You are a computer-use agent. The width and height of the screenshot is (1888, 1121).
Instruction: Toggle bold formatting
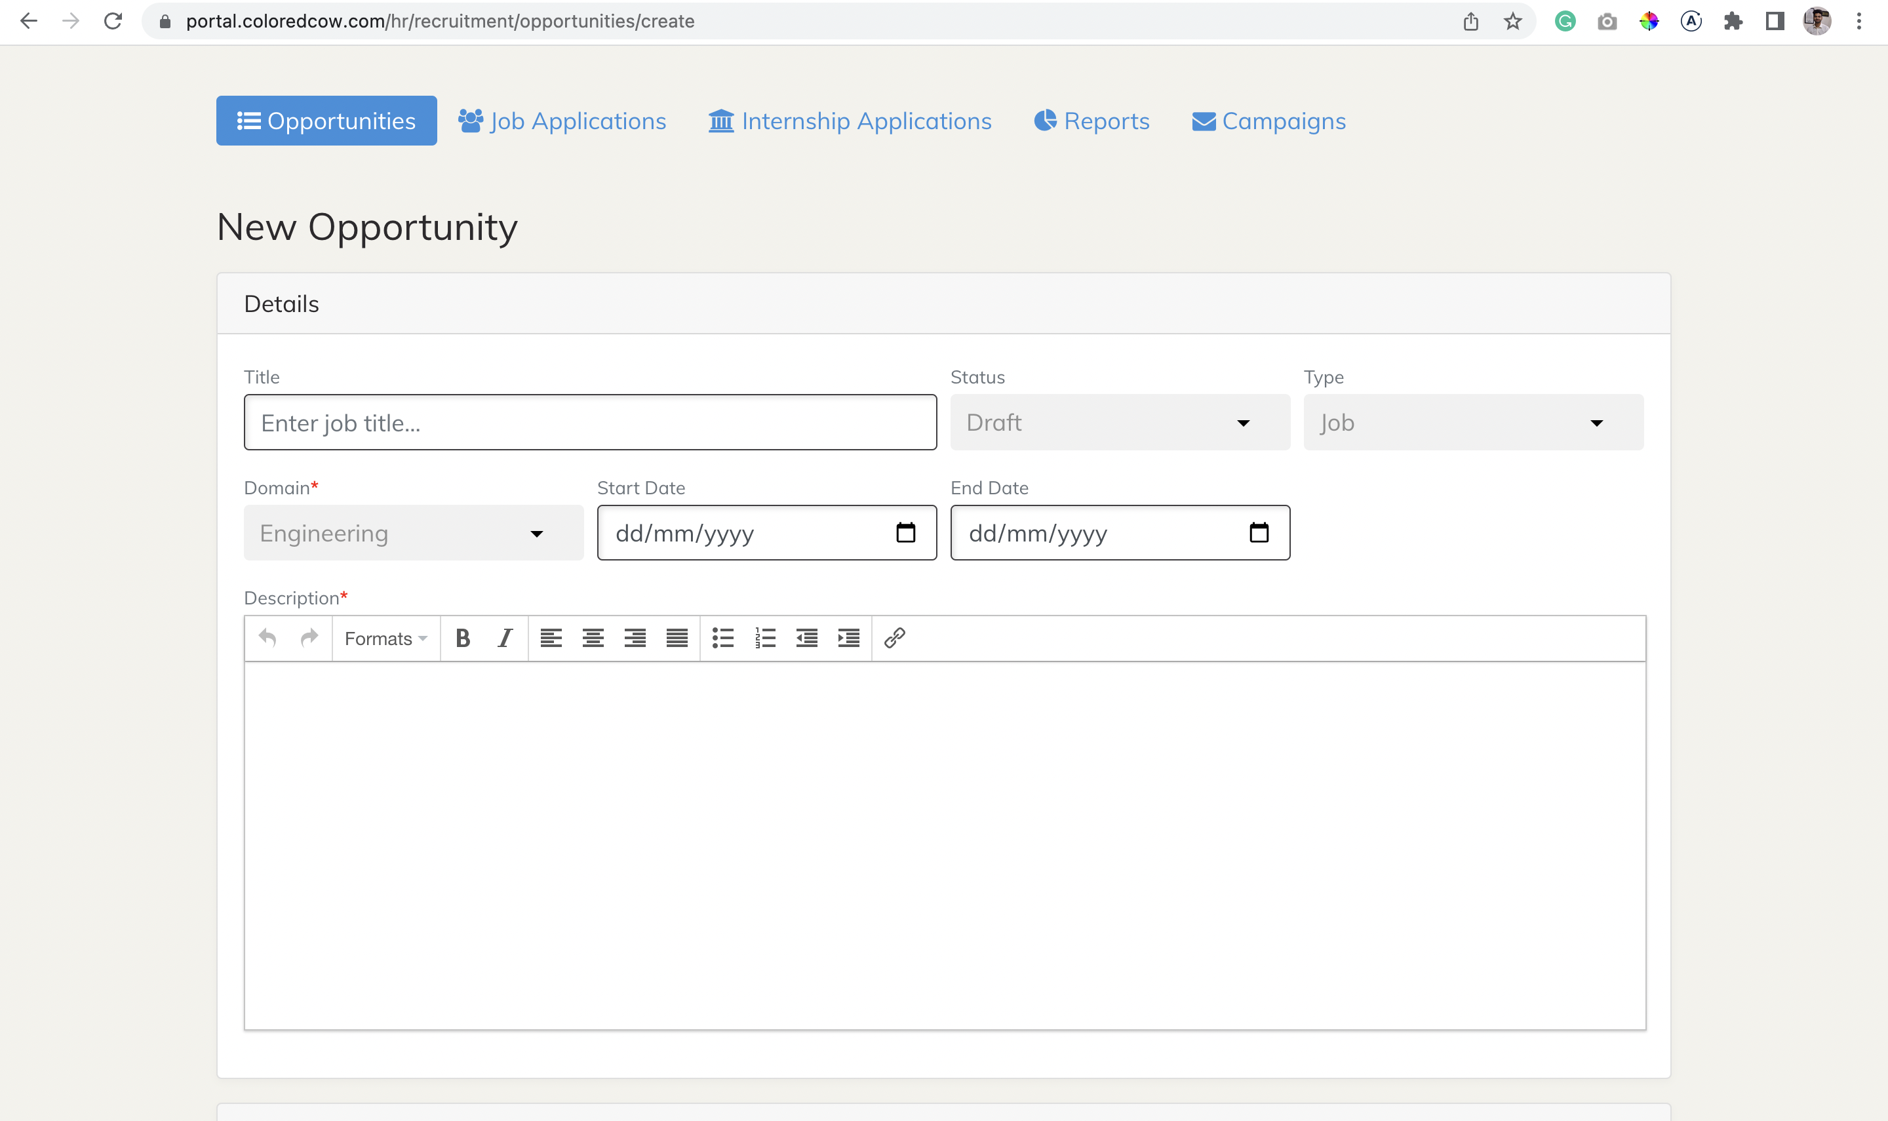pyautogui.click(x=463, y=639)
